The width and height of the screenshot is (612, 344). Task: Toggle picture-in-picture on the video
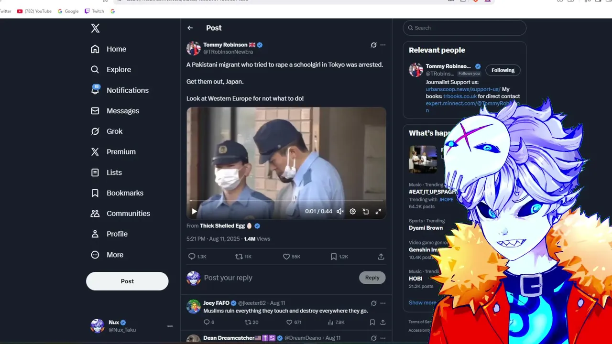(x=366, y=211)
